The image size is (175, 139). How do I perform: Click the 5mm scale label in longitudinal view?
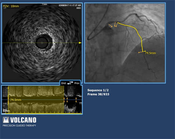[6, 111]
